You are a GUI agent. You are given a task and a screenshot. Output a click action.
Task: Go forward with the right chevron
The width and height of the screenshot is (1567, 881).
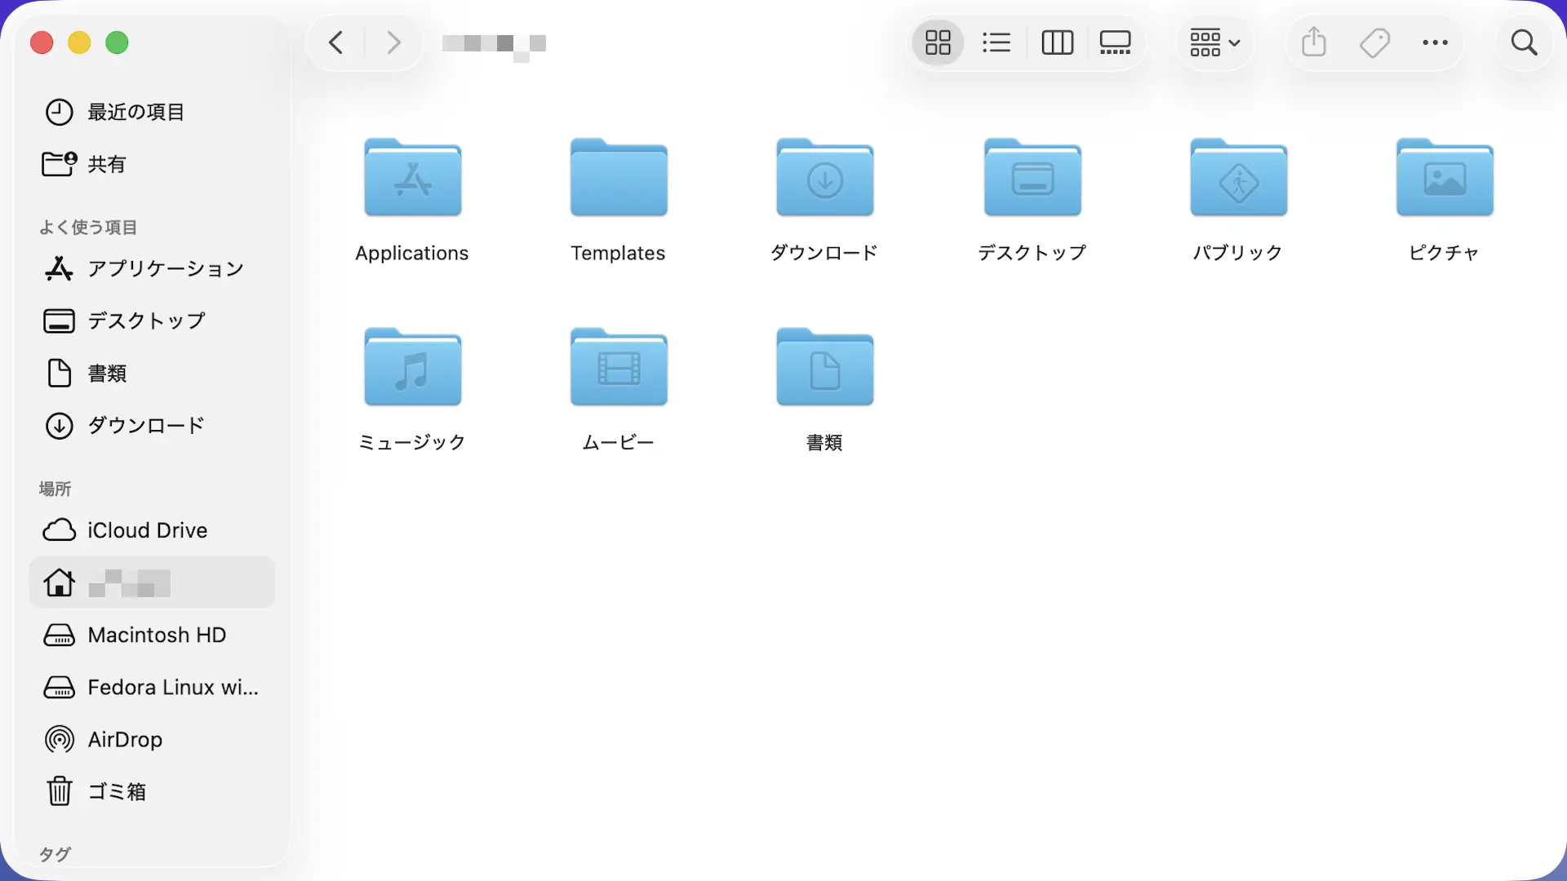click(393, 42)
